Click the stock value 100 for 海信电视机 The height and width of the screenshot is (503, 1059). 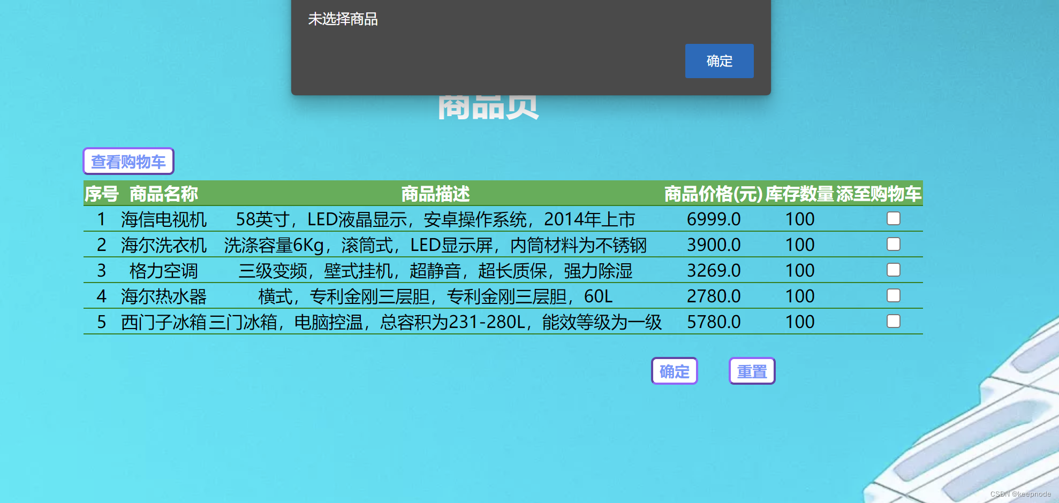pos(800,219)
